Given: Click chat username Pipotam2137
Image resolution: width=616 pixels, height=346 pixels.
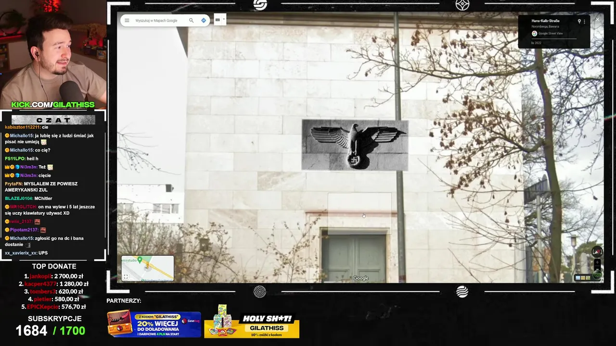Looking at the screenshot, I should click(x=24, y=230).
